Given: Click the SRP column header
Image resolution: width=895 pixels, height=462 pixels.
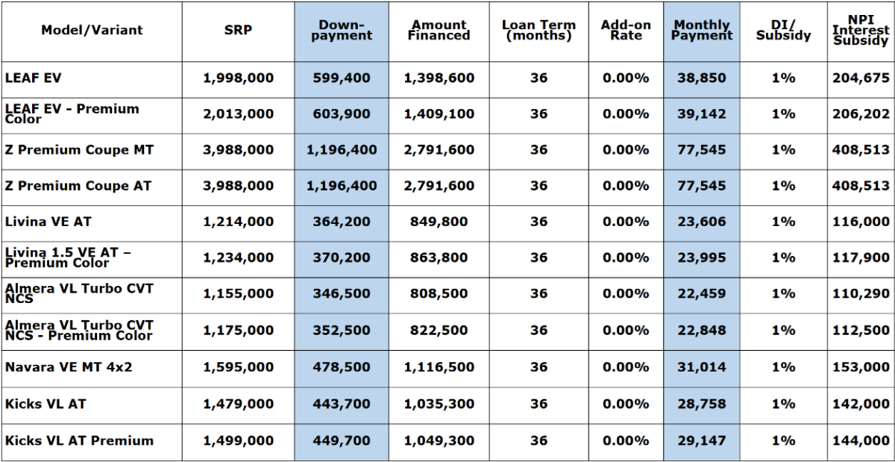Looking at the screenshot, I should coord(238,31).
